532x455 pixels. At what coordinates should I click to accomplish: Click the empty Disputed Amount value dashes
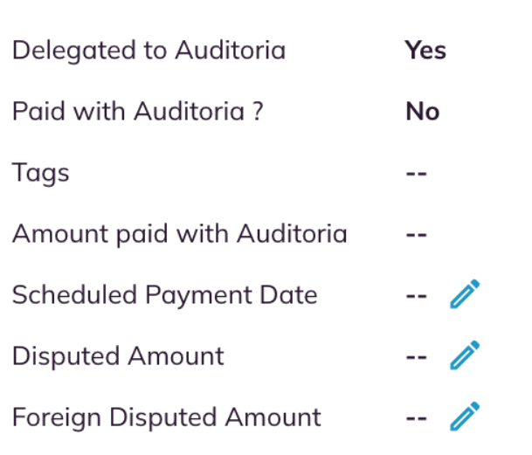click(417, 357)
